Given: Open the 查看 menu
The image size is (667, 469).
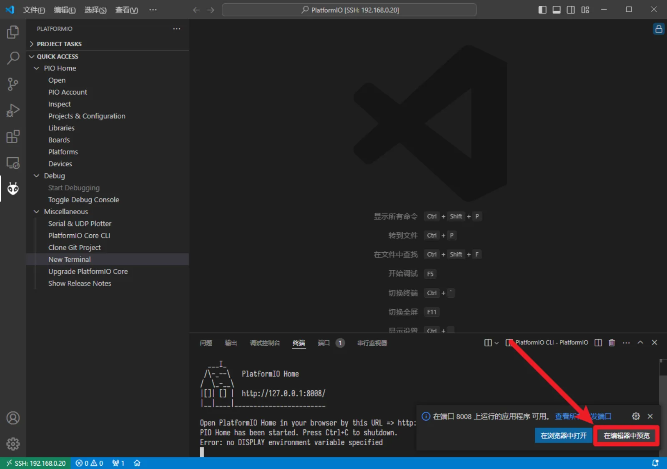Looking at the screenshot, I should (x=126, y=10).
